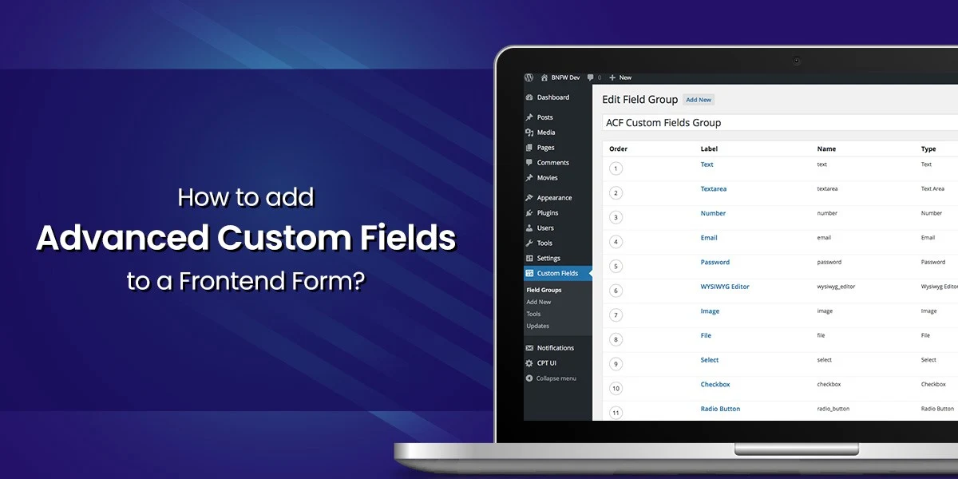
Task: Click the Plugins plug icon in sidebar
Action: click(529, 213)
